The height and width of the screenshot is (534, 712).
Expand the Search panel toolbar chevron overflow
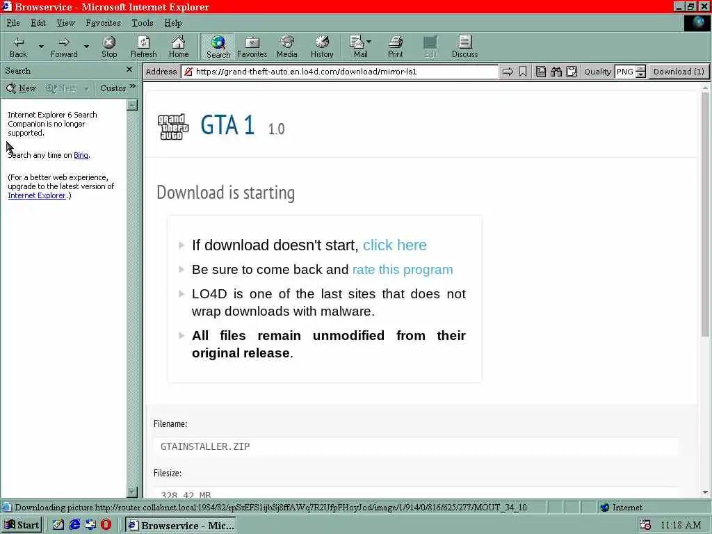tap(133, 86)
